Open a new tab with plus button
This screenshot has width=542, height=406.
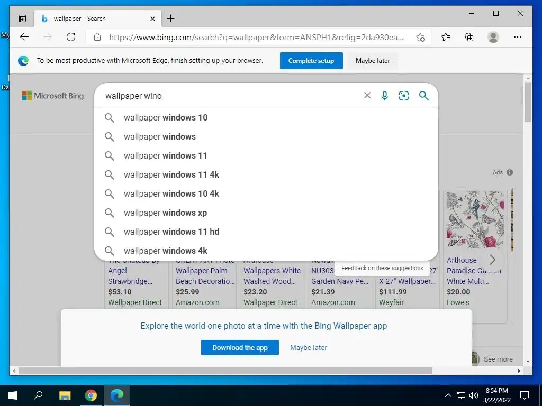coord(171,19)
